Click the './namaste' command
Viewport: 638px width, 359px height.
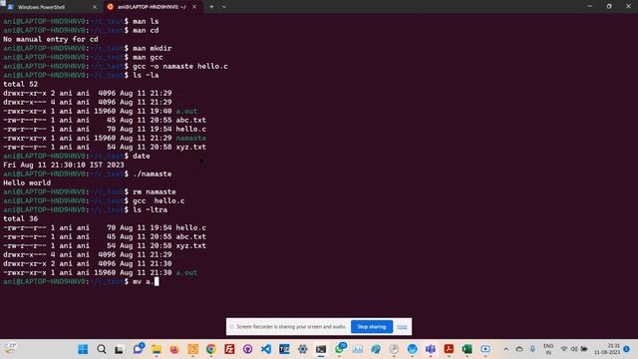click(152, 174)
